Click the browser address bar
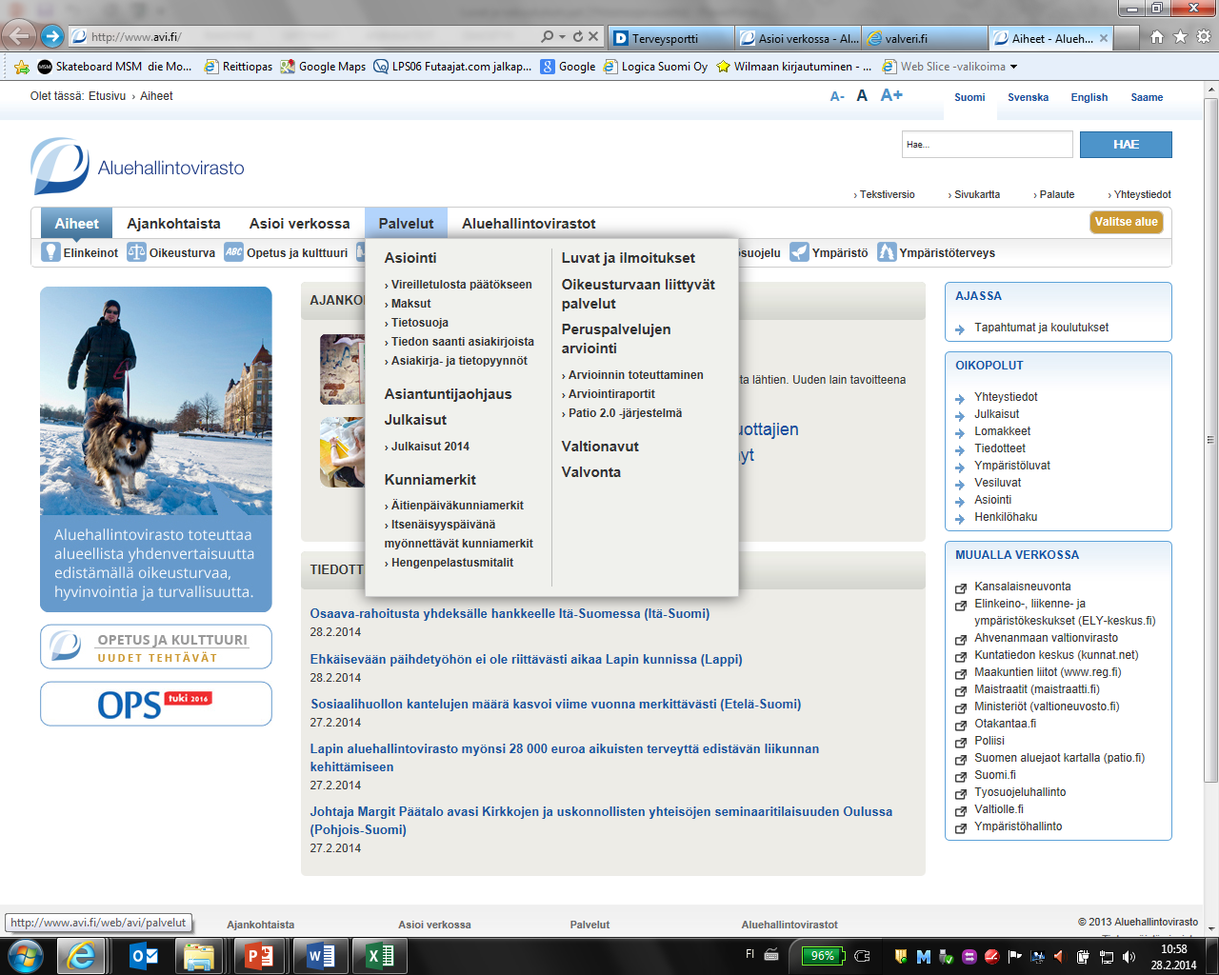Viewport: 1219px width, 975px height. tap(314, 37)
